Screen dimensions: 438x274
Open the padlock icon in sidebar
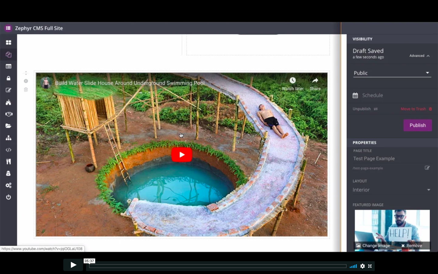9,78
